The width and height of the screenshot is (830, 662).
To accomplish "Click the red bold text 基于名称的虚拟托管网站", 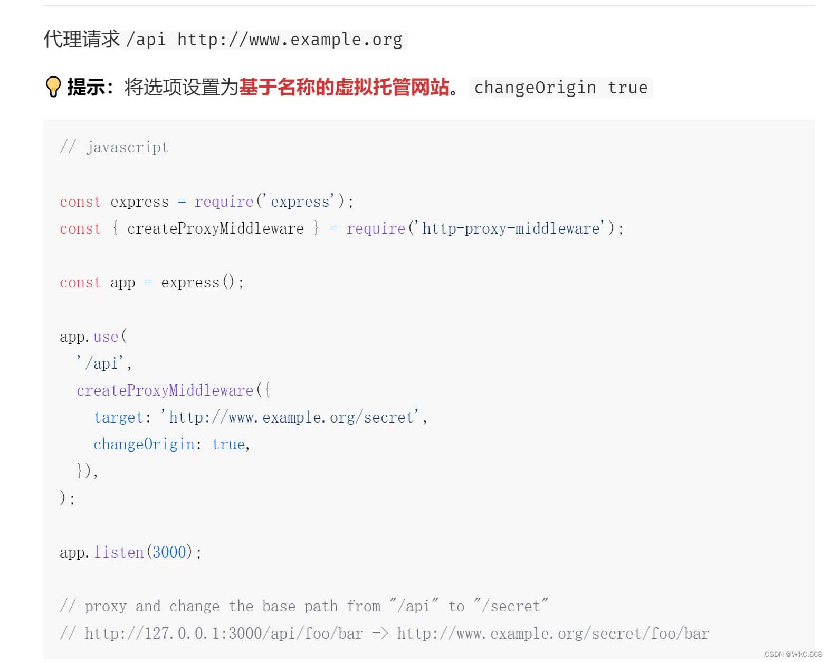I will tap(344, 87).
